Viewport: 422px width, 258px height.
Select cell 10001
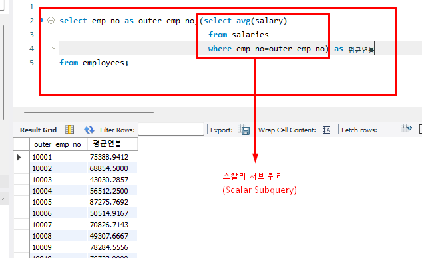click(59, 157)
